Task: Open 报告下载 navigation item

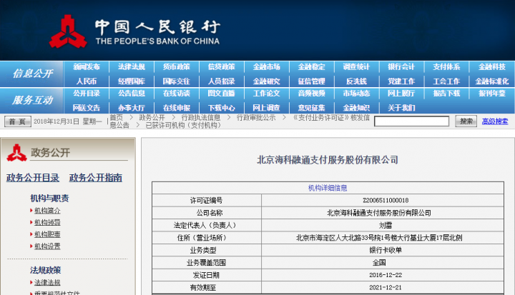Action: [x=446, y=94]
